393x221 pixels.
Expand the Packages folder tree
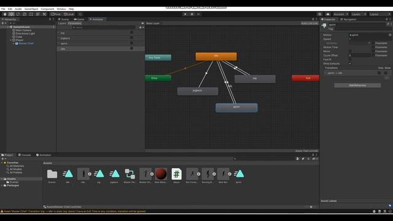click(2, 185)
